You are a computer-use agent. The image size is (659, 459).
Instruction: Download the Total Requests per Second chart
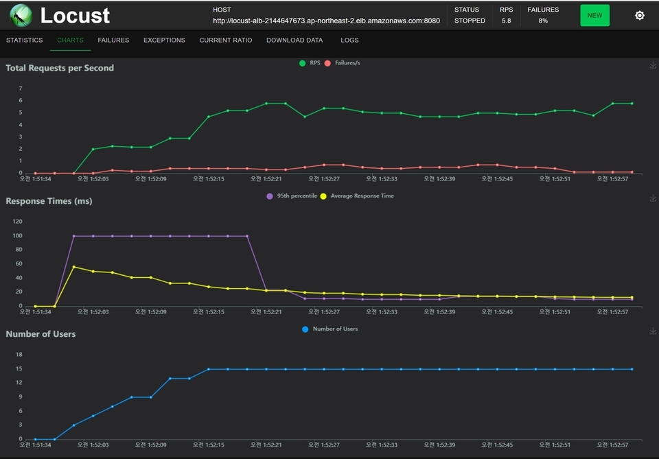click(653, 65)
